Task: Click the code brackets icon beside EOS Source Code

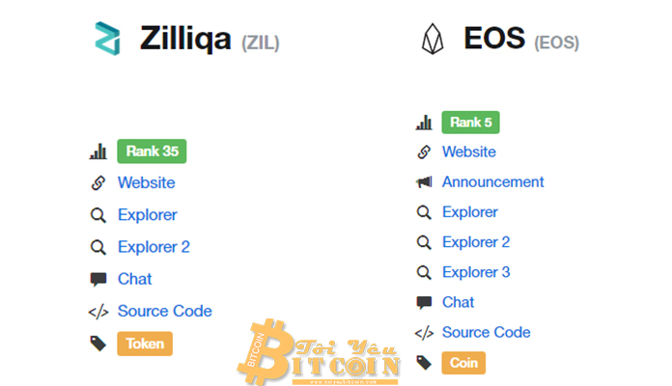Action: coord(424,333)
